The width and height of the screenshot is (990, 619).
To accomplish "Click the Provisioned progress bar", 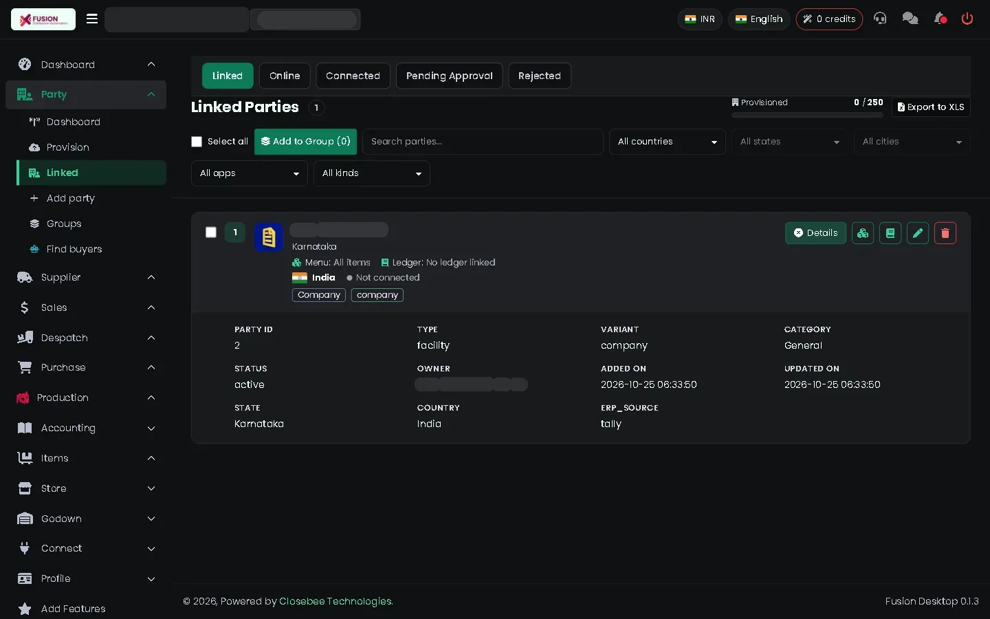I will pos(807,115).
